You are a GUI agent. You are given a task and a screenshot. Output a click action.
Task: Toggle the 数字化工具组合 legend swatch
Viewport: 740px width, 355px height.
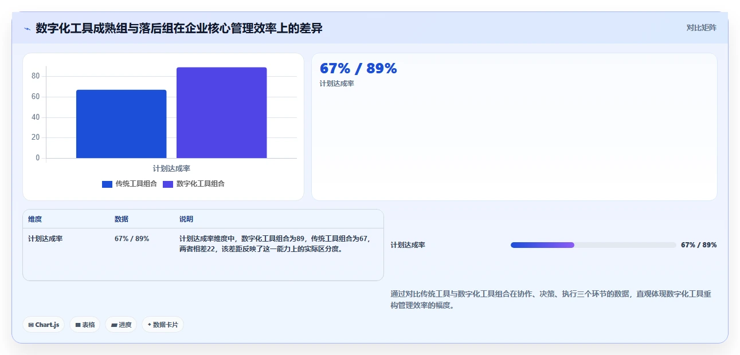[168, 184]
